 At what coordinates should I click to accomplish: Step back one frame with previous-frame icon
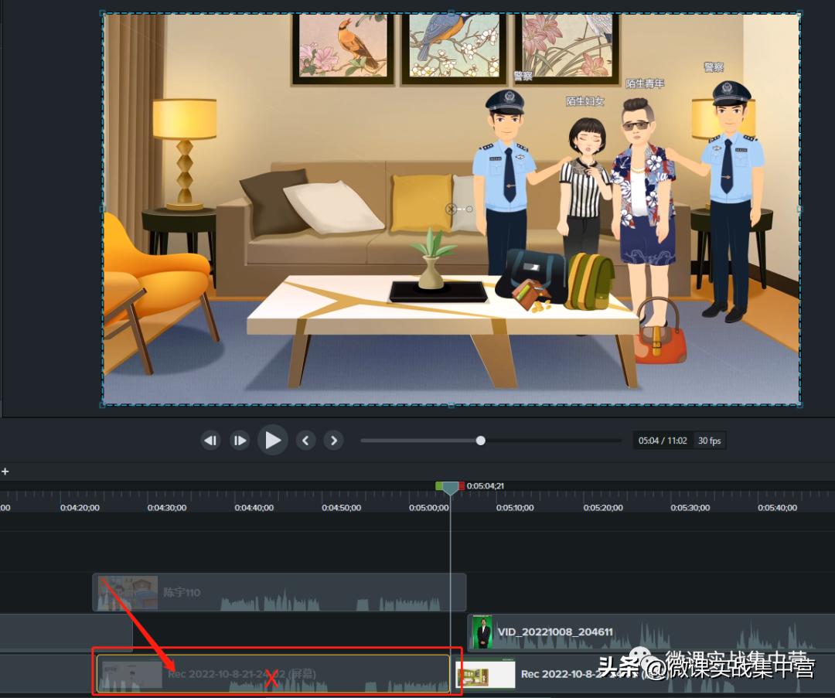(210, 440)
